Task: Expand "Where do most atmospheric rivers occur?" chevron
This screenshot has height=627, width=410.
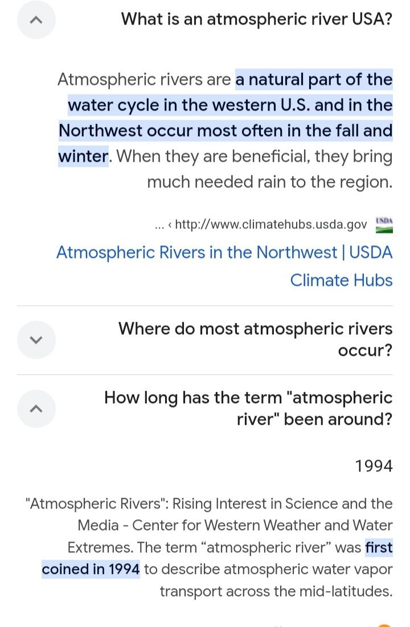Action: coord(36,340)
